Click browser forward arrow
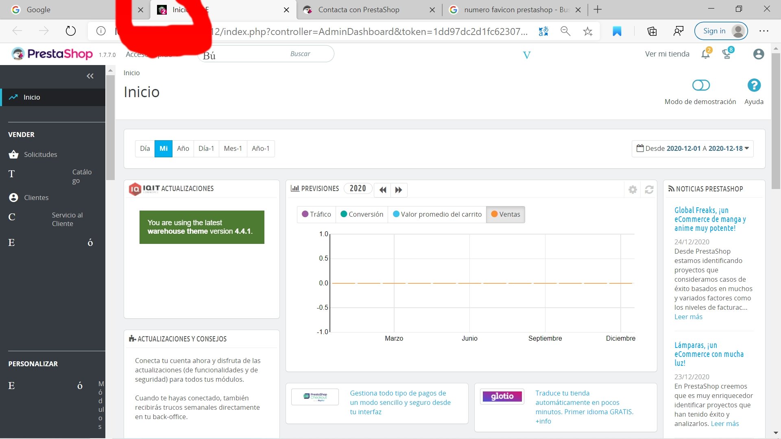 [44, 31]
